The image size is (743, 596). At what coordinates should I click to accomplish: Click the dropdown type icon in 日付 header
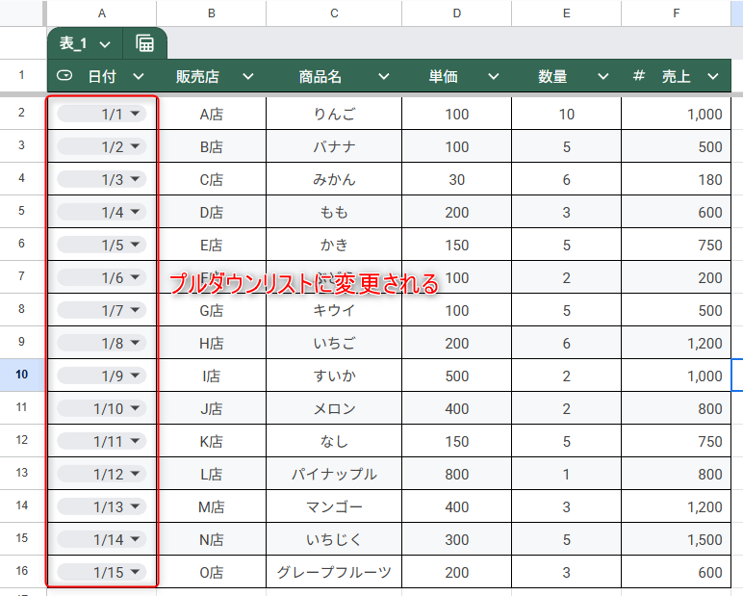[x=64, y=76]
